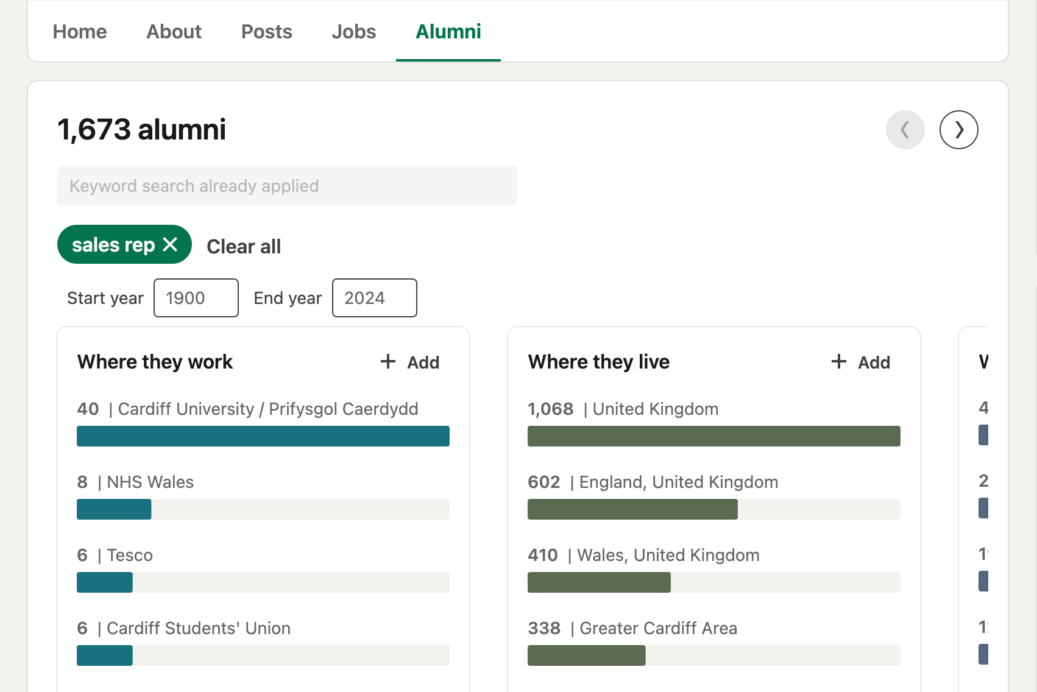Select England, United Kingdom bar
The image size is (1037, 692).
coord(714,509)
